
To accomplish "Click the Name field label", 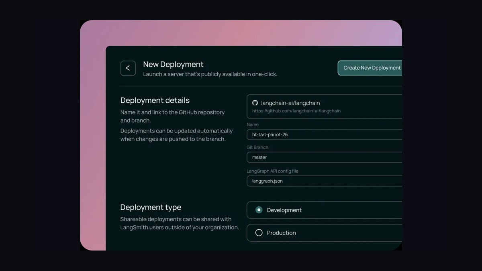I will 253,125.
